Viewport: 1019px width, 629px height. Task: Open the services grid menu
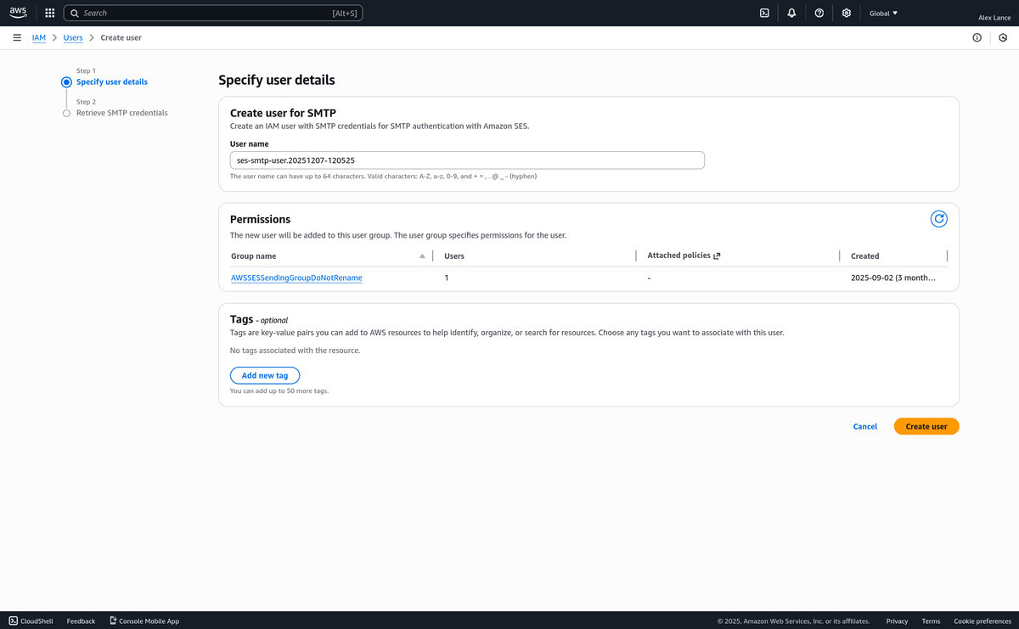(49, 13)
